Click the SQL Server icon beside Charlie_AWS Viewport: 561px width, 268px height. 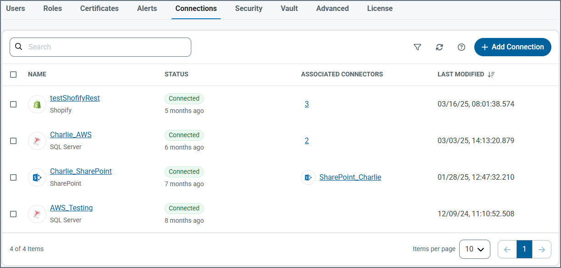37,141
